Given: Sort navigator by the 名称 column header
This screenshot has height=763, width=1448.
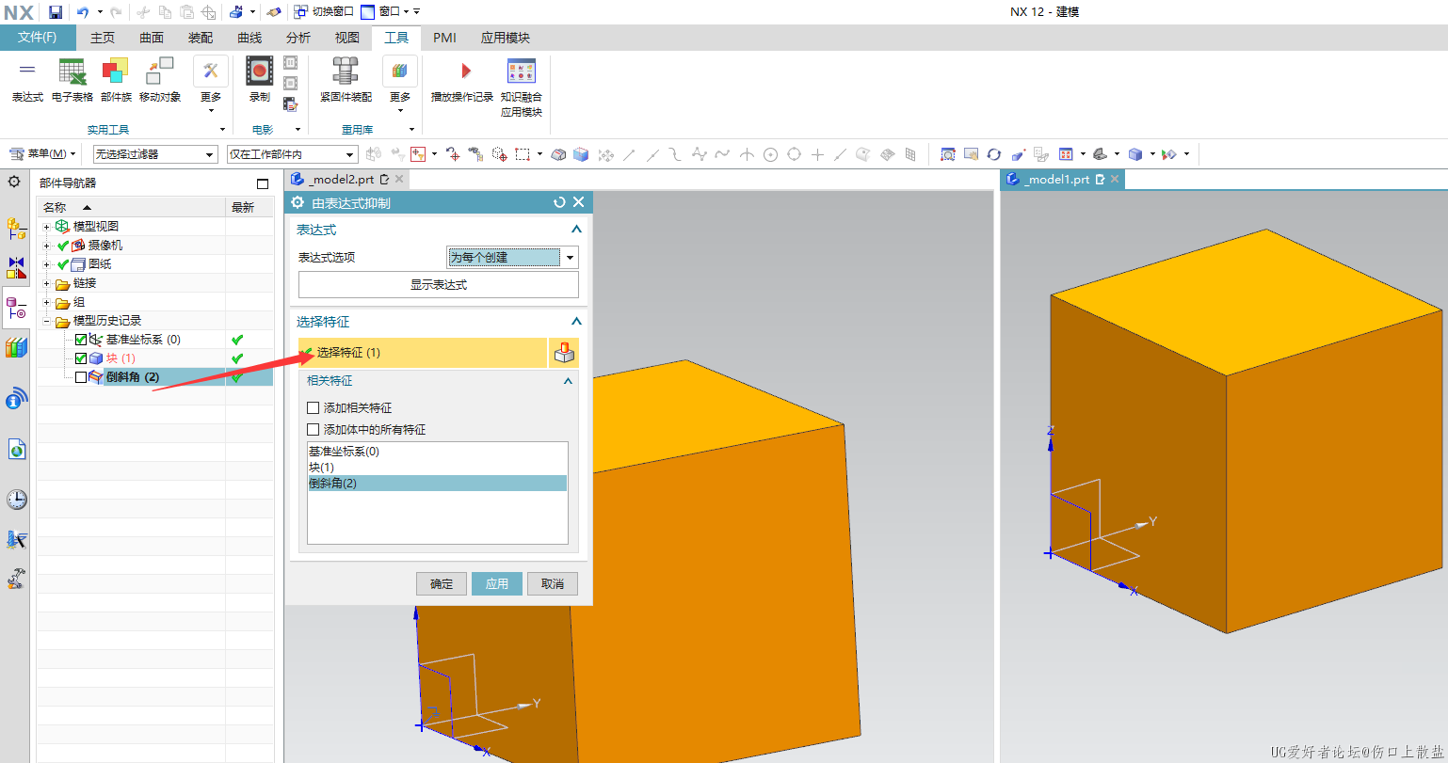Looking at the screenshot, I should (132, 207).
